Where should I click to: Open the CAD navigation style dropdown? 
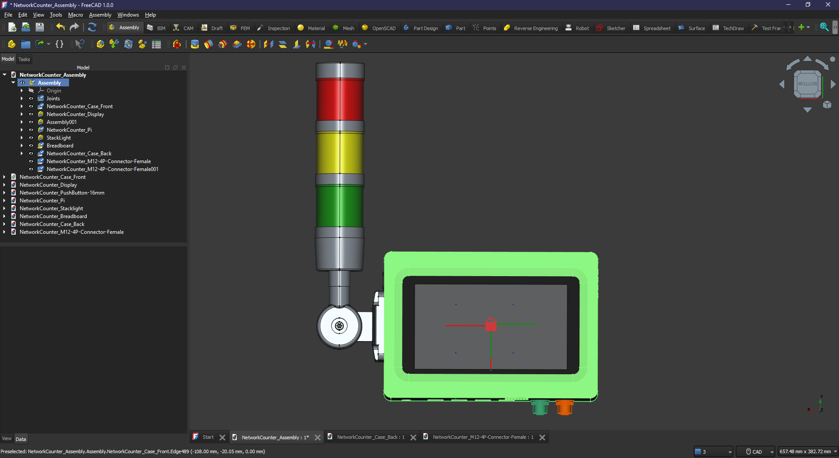772,452
